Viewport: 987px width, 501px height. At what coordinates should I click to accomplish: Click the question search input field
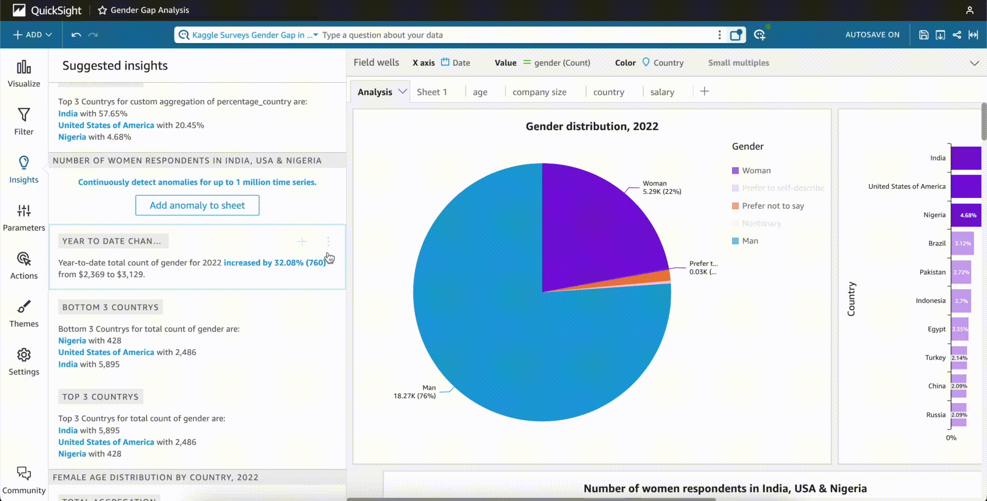[x=517, y=35]
